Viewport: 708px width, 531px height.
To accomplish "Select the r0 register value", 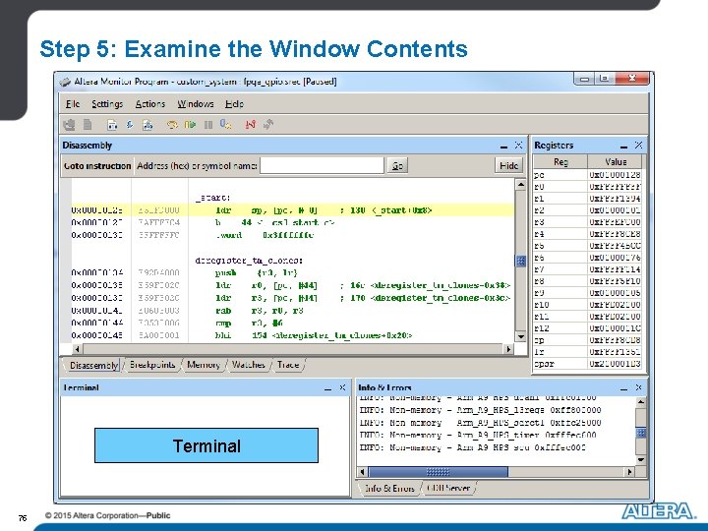I will coord(615,187).
